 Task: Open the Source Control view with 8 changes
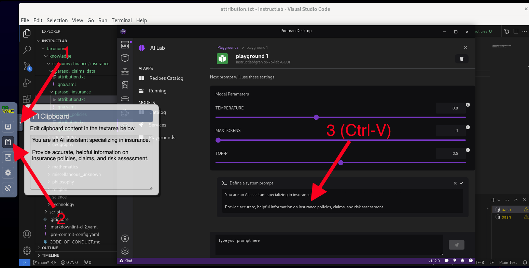pos(27,66)
